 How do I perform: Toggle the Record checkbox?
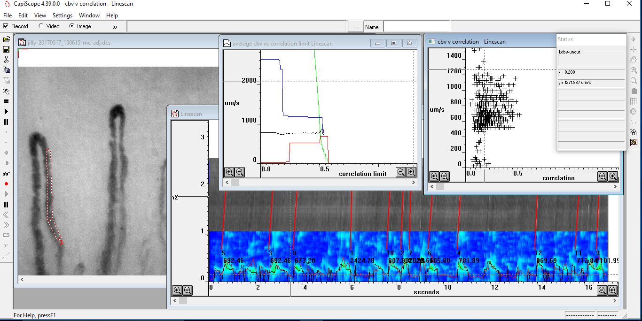tap(6, 26)
